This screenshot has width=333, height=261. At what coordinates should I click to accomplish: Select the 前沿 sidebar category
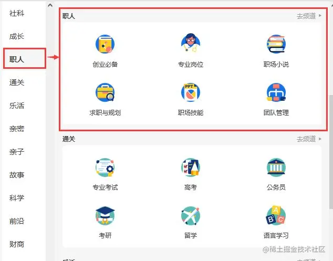17,221
